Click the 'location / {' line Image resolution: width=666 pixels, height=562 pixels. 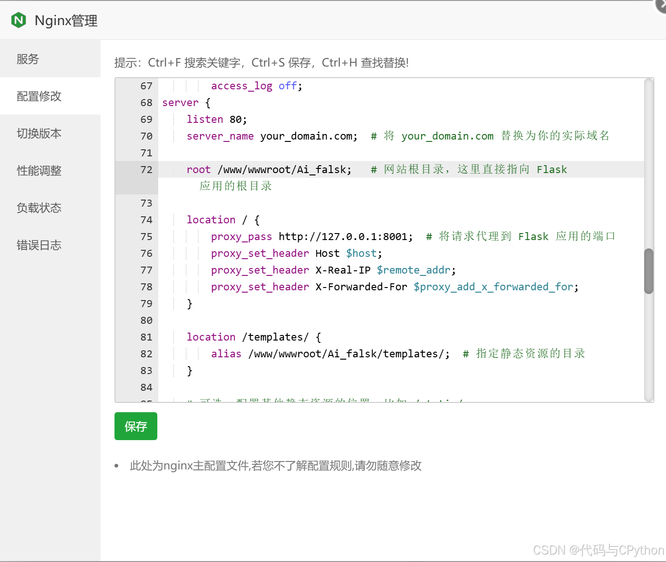point(223,220)
